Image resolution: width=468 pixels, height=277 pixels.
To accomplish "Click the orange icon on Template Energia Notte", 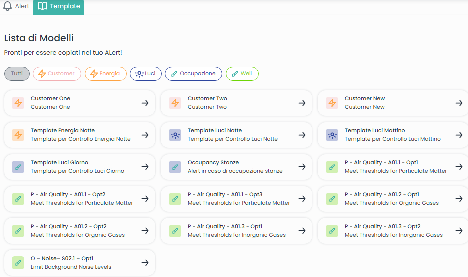I will click(x=18, y=135).
